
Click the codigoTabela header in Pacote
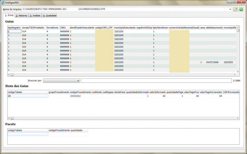coord(28,130)
